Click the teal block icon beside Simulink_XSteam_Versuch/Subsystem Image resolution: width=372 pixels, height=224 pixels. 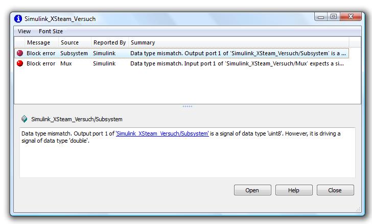(x=24, y=119)
